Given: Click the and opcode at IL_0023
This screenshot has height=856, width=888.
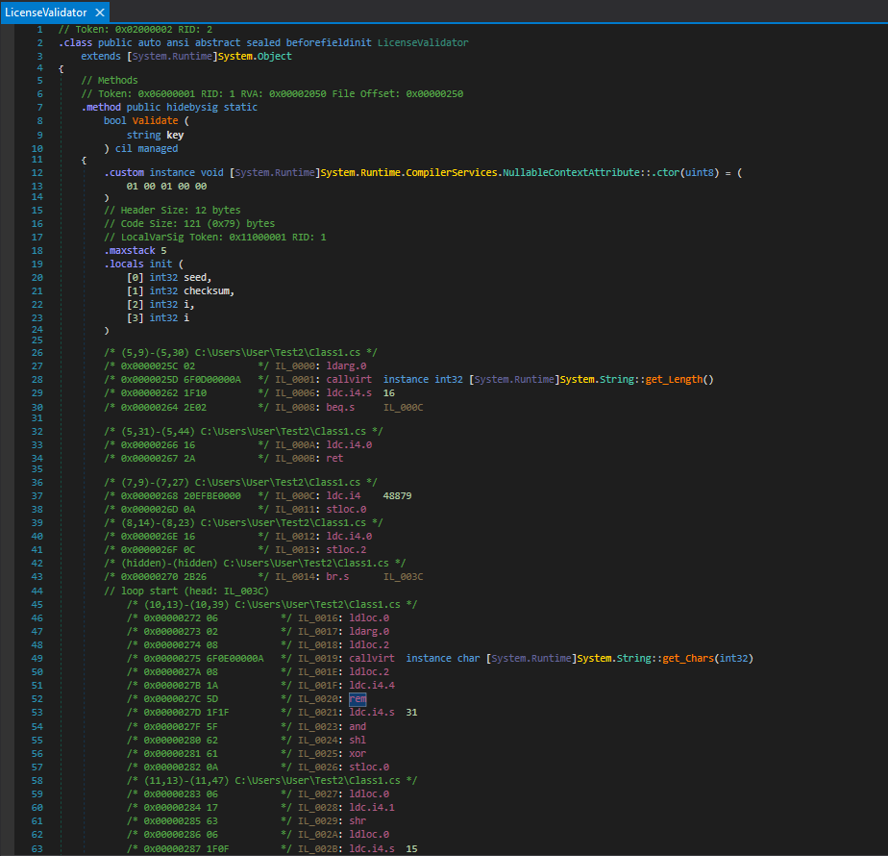Looking at the screenshot, I should point(358,726).
